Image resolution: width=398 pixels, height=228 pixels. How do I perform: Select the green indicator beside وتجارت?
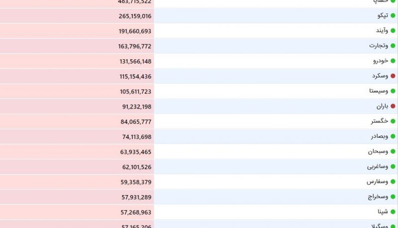click(393, 46)
